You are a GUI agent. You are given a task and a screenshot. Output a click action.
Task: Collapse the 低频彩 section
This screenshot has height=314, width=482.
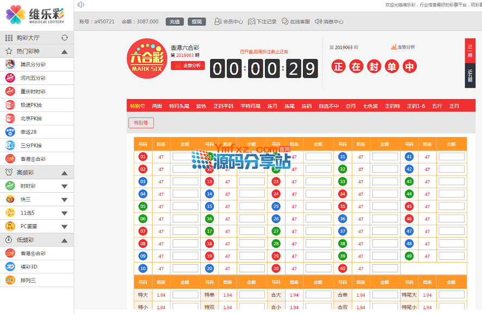[64, 240]
